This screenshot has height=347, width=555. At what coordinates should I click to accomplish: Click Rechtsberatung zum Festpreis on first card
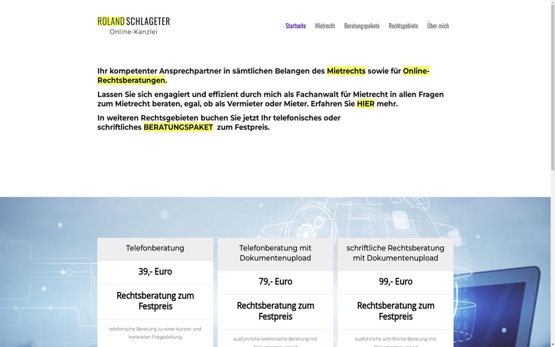pos(155,301)
